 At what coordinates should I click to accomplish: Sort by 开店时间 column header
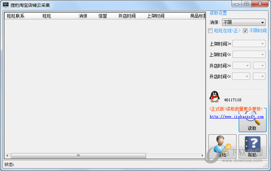[x=130, y=16]
